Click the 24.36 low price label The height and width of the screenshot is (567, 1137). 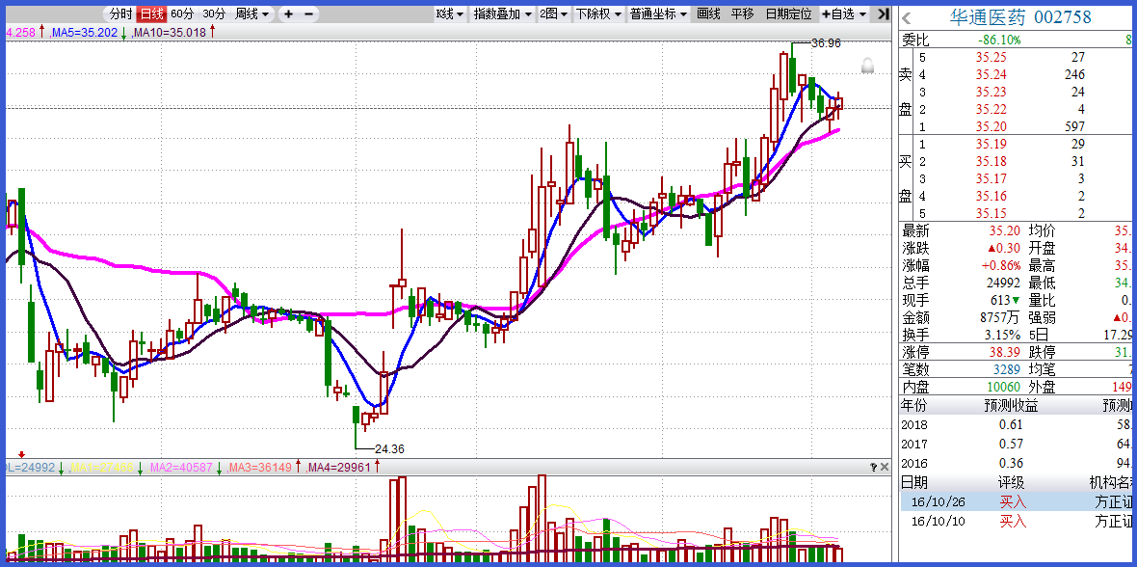tap(388, 449)
